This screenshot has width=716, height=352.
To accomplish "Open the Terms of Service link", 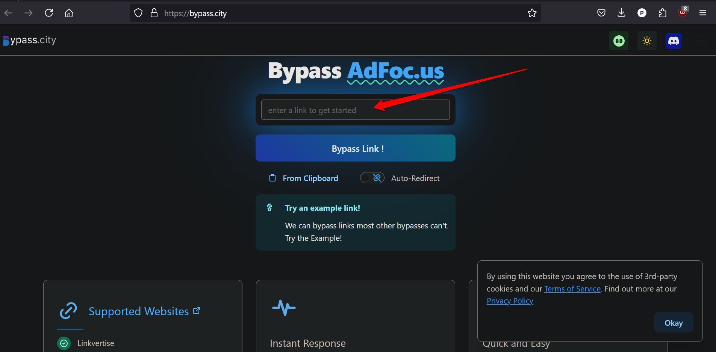I will pos(572,289).
